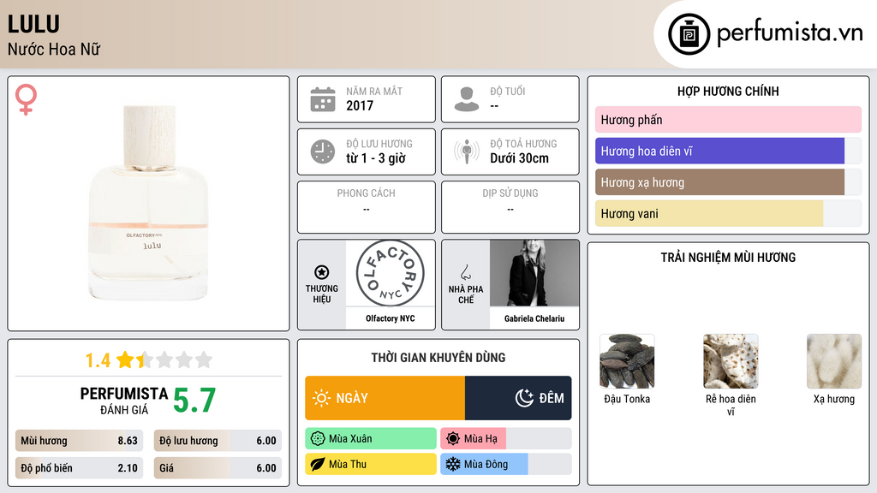Open the Olfactory NYC brand logo
This screenshot has width=877, height=493.
click(391, 273)
